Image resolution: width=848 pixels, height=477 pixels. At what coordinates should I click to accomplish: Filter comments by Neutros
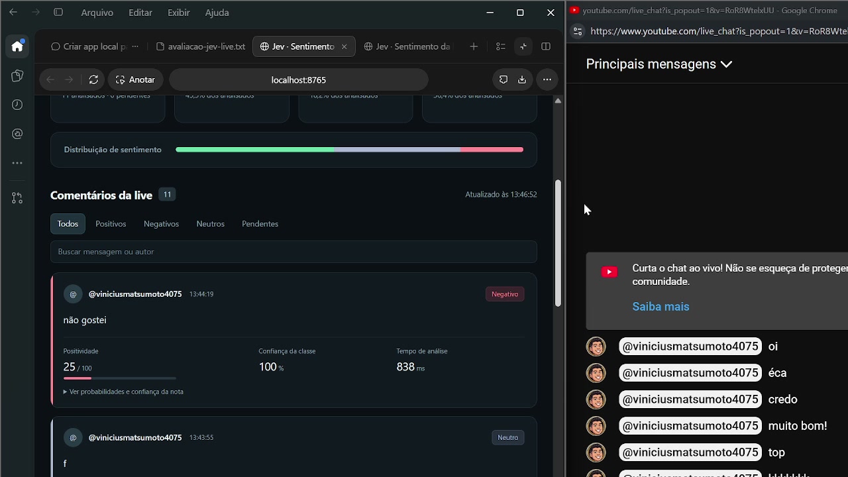211,224
